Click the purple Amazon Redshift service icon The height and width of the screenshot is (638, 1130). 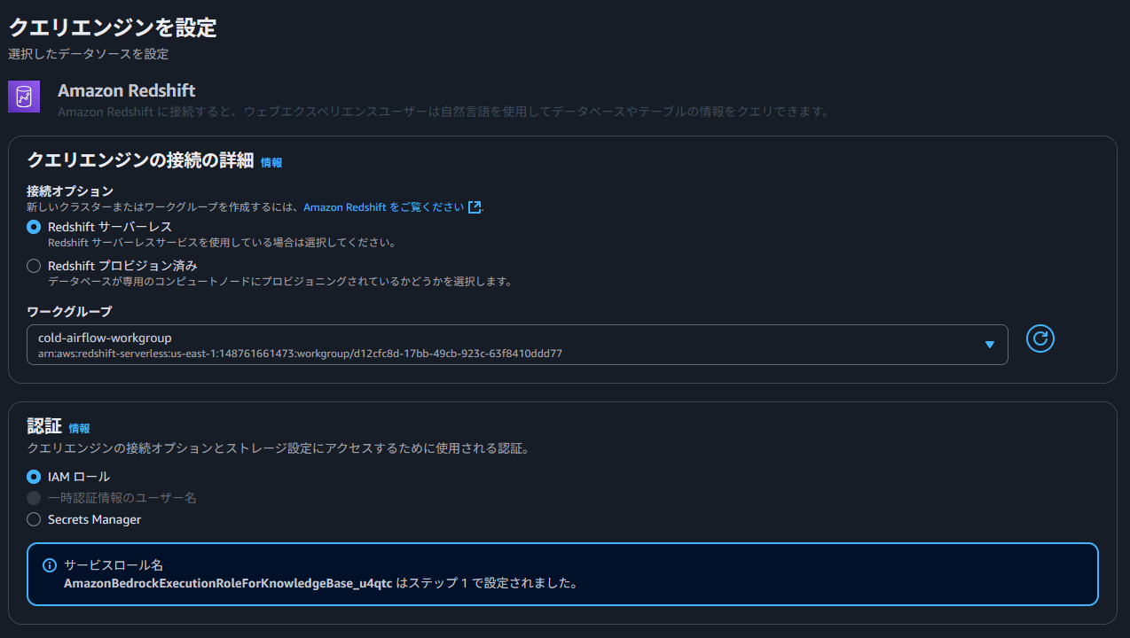click(24, 97)
